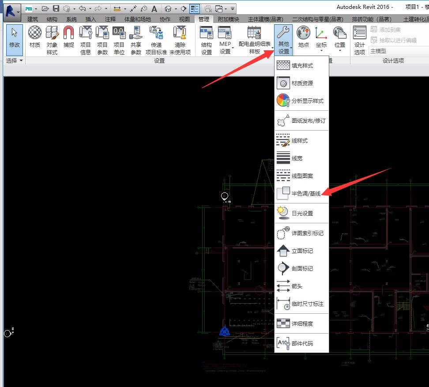Click 拾取以进行编辑 button
Viewport: 429px width, 387px height.
(393, 40)
